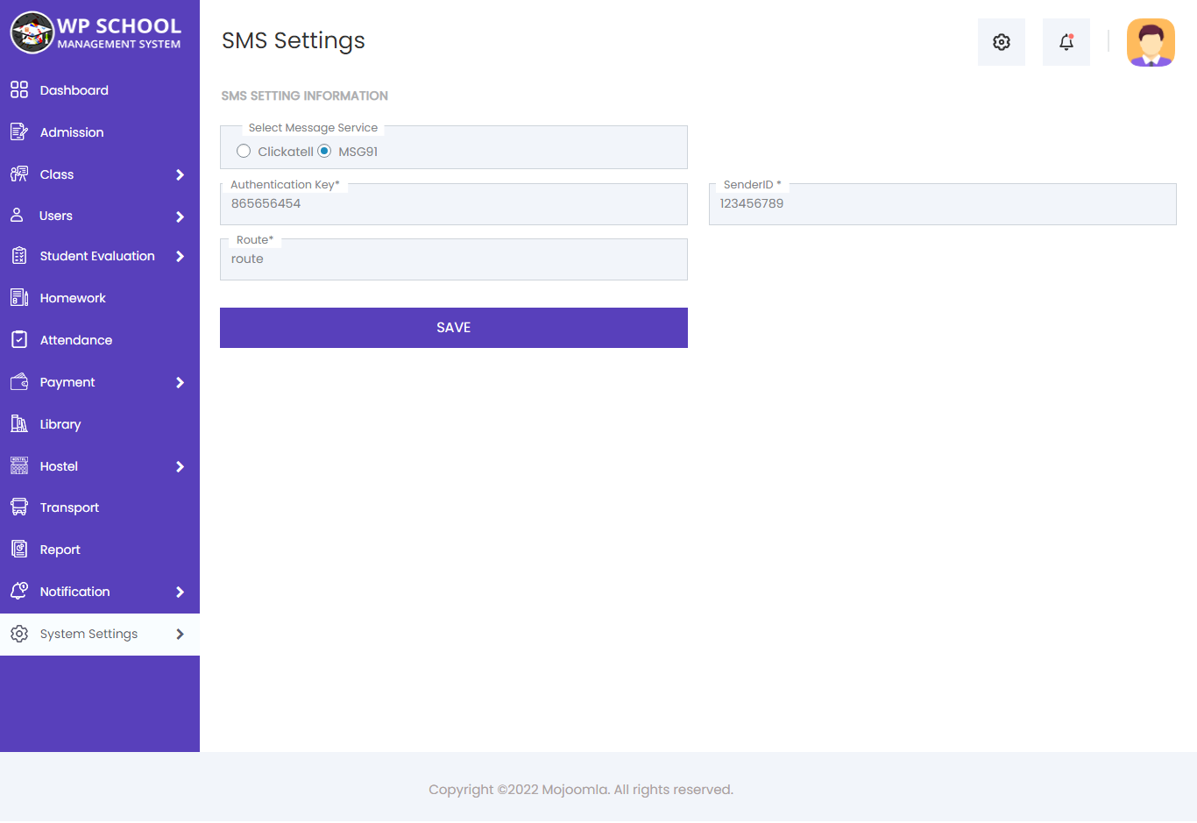Click the Homework icon in sidebar
Viewport: 1197px width, 823px height.
coord(19,297)
